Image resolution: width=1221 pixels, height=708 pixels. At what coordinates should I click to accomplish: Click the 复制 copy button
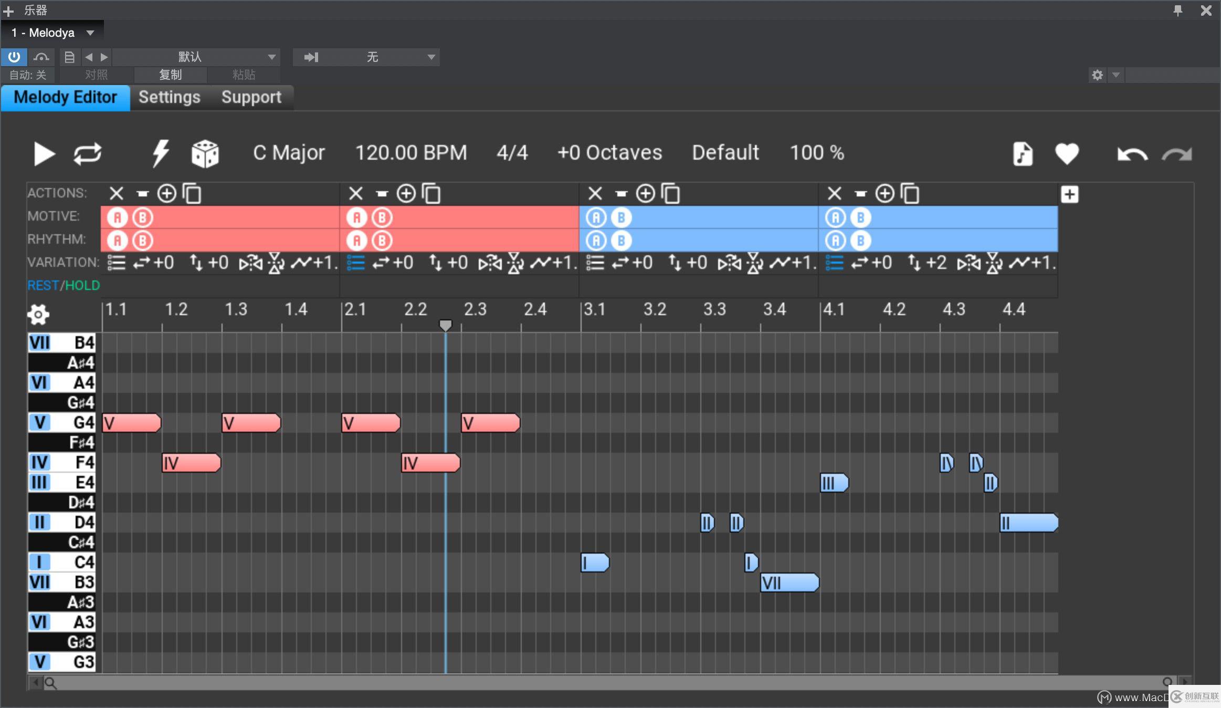171,75
